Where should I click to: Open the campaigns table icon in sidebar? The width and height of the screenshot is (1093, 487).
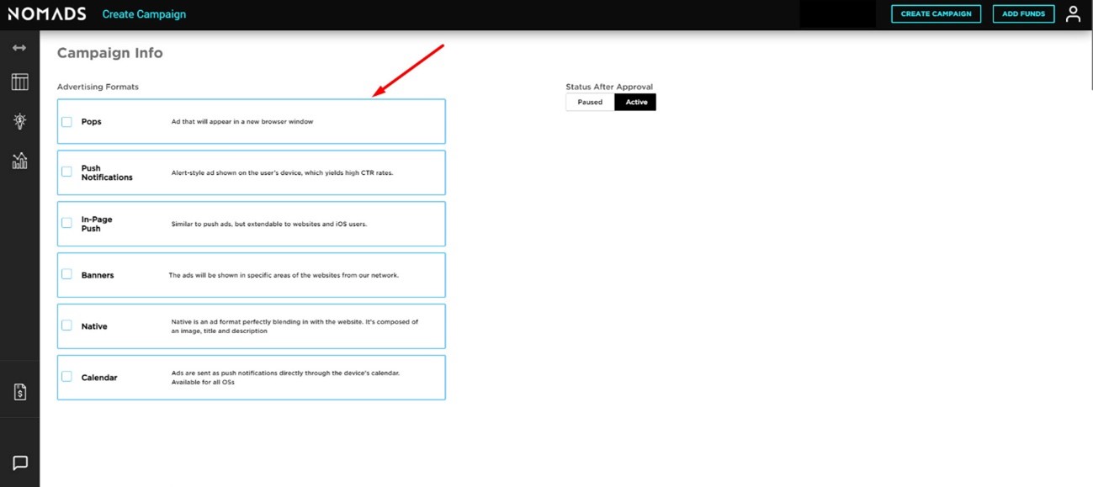19,82
